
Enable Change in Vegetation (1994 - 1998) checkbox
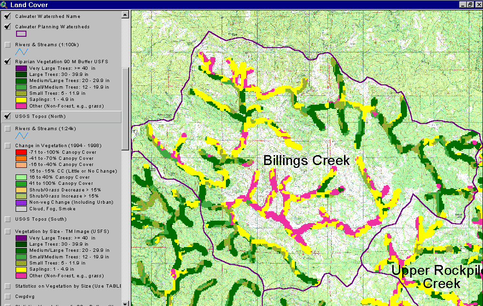8,146
